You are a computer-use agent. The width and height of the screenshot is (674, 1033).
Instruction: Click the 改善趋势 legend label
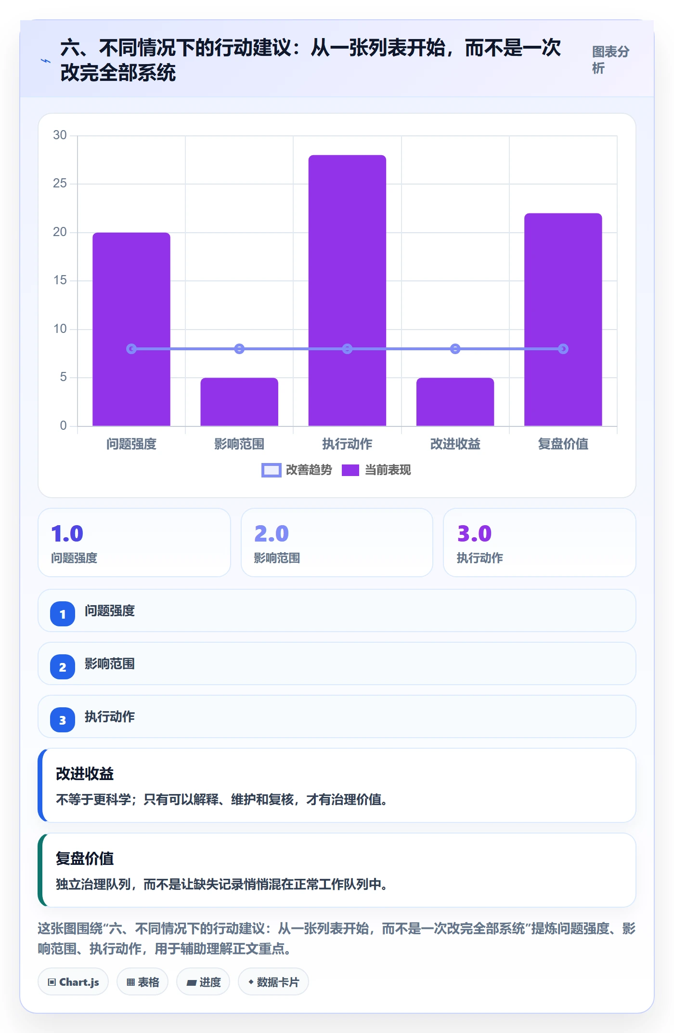309,470
